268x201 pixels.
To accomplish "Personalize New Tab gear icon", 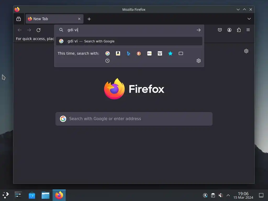I will [x=246, y=51].
